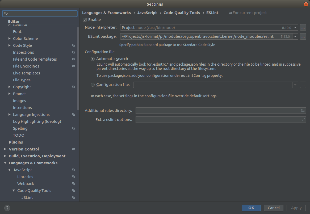Uncheck the Enable checkbox
Viewport: 310px width, 214px height.
[x=85, y=20]
